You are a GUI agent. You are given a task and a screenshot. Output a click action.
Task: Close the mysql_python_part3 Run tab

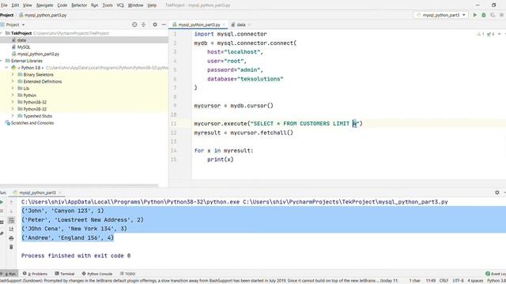[x=60, y=192]
